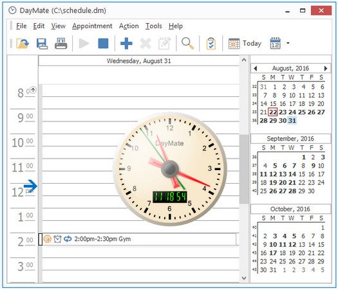Select August 25 in the mini calendar
Screen dimensions: 338x289
pos(302,112)
